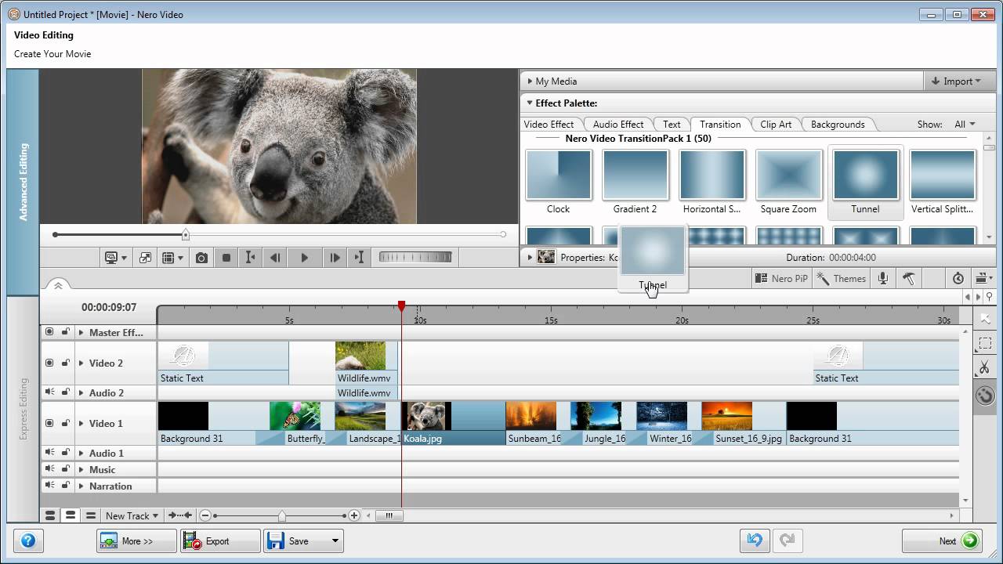Viewport: 1003px width, 564px height.
Task: Step back one frame in the preview
Action: [x=275, y=258]
